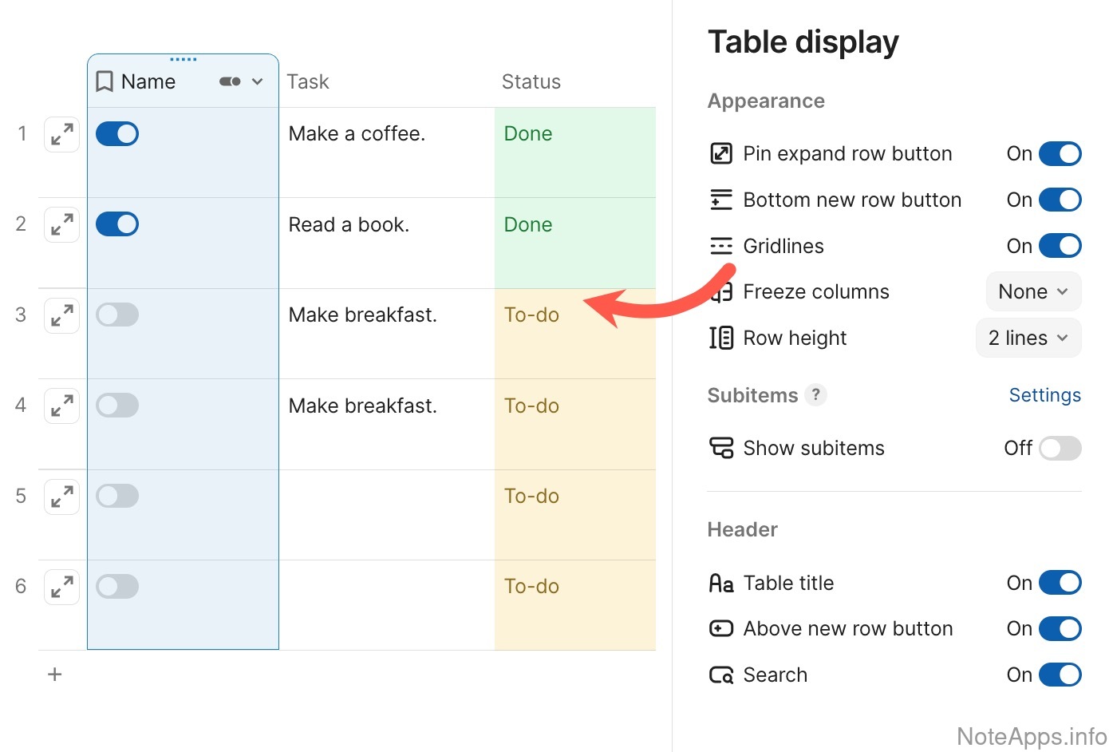The width and height of the screenshot is (1109, 752).
Task: Click the Row height icon in Appearance
Action: point(721,338)
